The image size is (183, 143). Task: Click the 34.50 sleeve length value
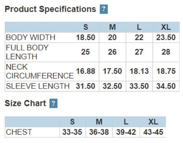tap(166, 86)
